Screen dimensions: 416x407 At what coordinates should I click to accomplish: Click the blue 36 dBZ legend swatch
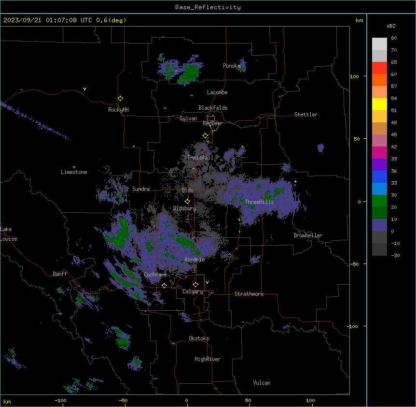point(379,176)
